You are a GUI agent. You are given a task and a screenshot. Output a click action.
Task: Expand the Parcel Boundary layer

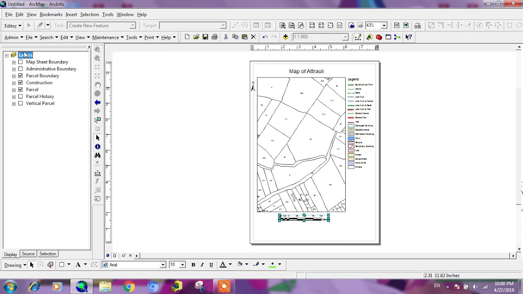click(14, 76)
